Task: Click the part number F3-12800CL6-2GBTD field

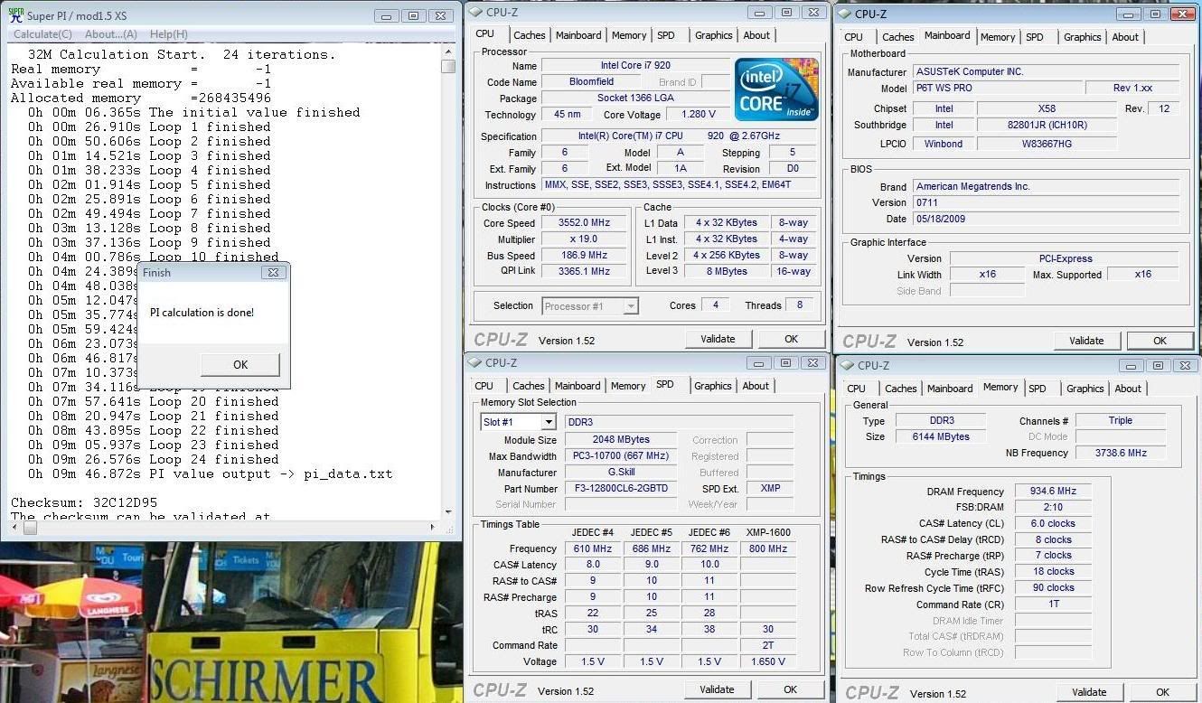Action: click(x=620, y=489)
